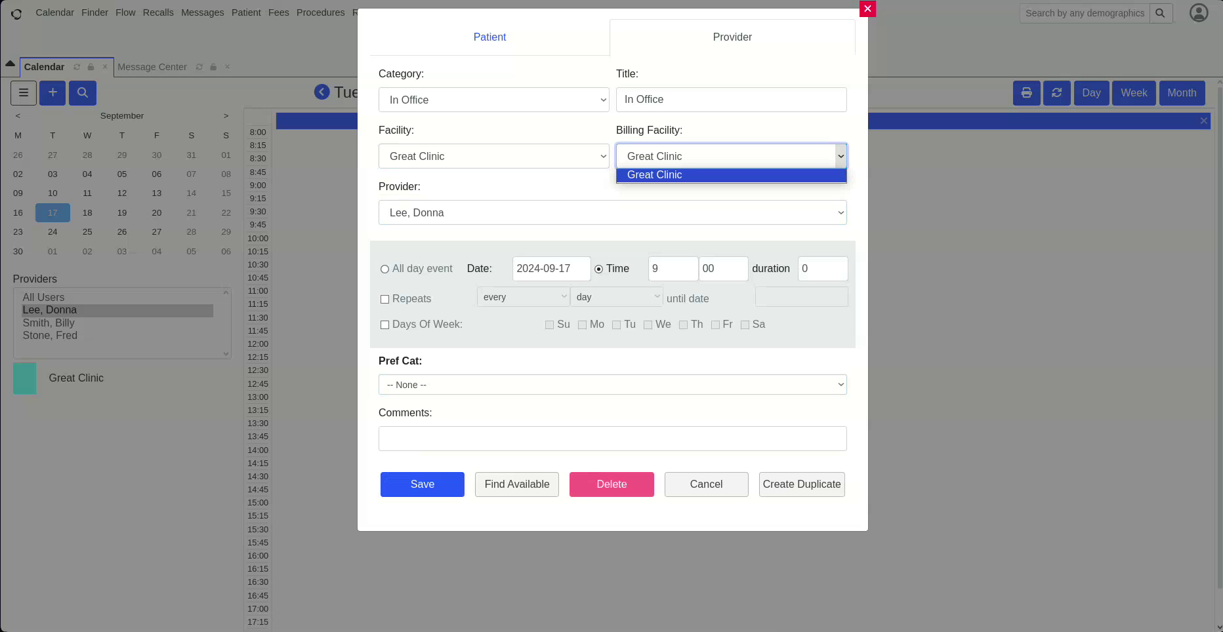Click the Find Available button
Viewport: 1223px width, 632px height.
[x=516, y=484]
